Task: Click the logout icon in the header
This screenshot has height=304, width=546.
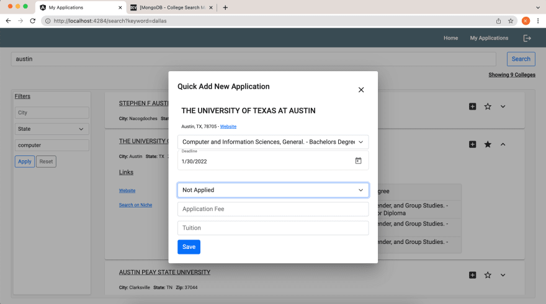Action: [x=527, y=38]
